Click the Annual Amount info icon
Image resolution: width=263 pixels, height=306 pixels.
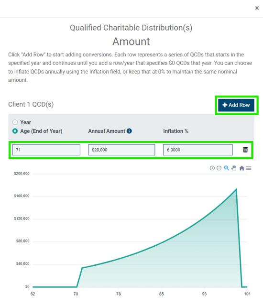(x=129, y=131)
